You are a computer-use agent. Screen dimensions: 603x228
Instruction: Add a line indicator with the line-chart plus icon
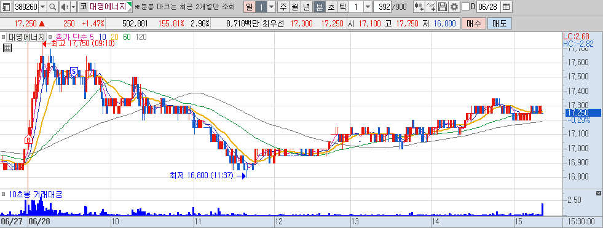click(432, 7)
